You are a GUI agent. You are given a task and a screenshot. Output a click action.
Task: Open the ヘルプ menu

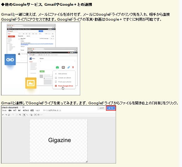[x=38, y=111]
